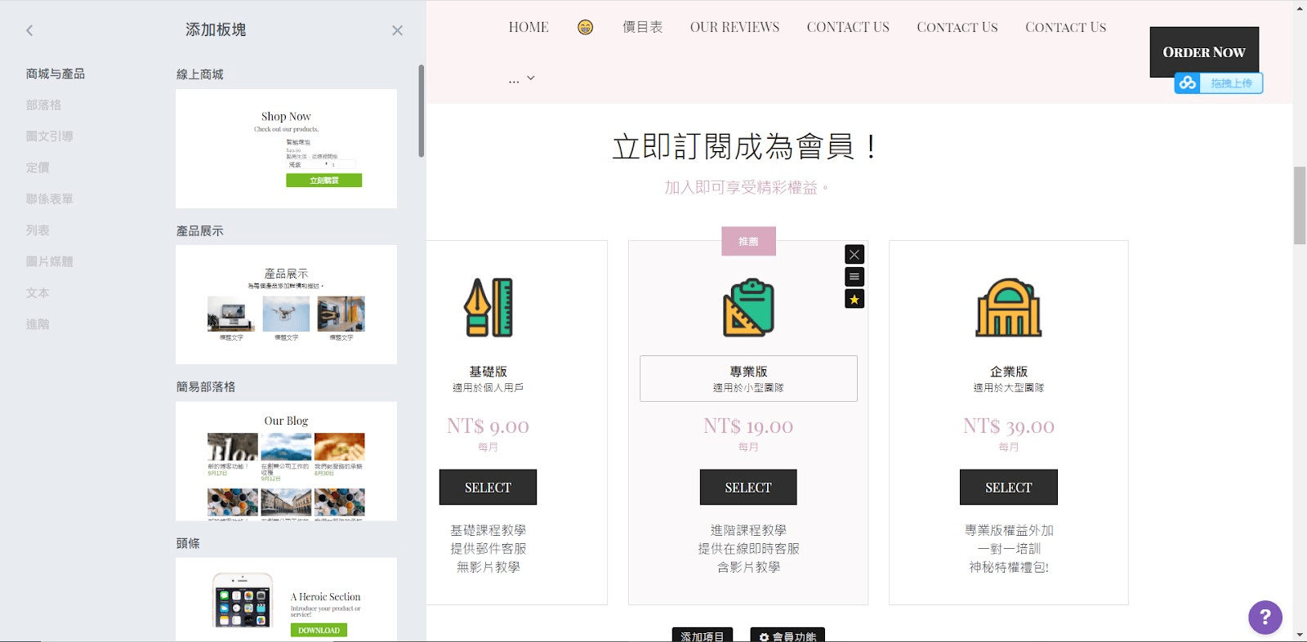Select 聯係表單 category
This screenshot has height=642, width=1307.
coord(49,198)
